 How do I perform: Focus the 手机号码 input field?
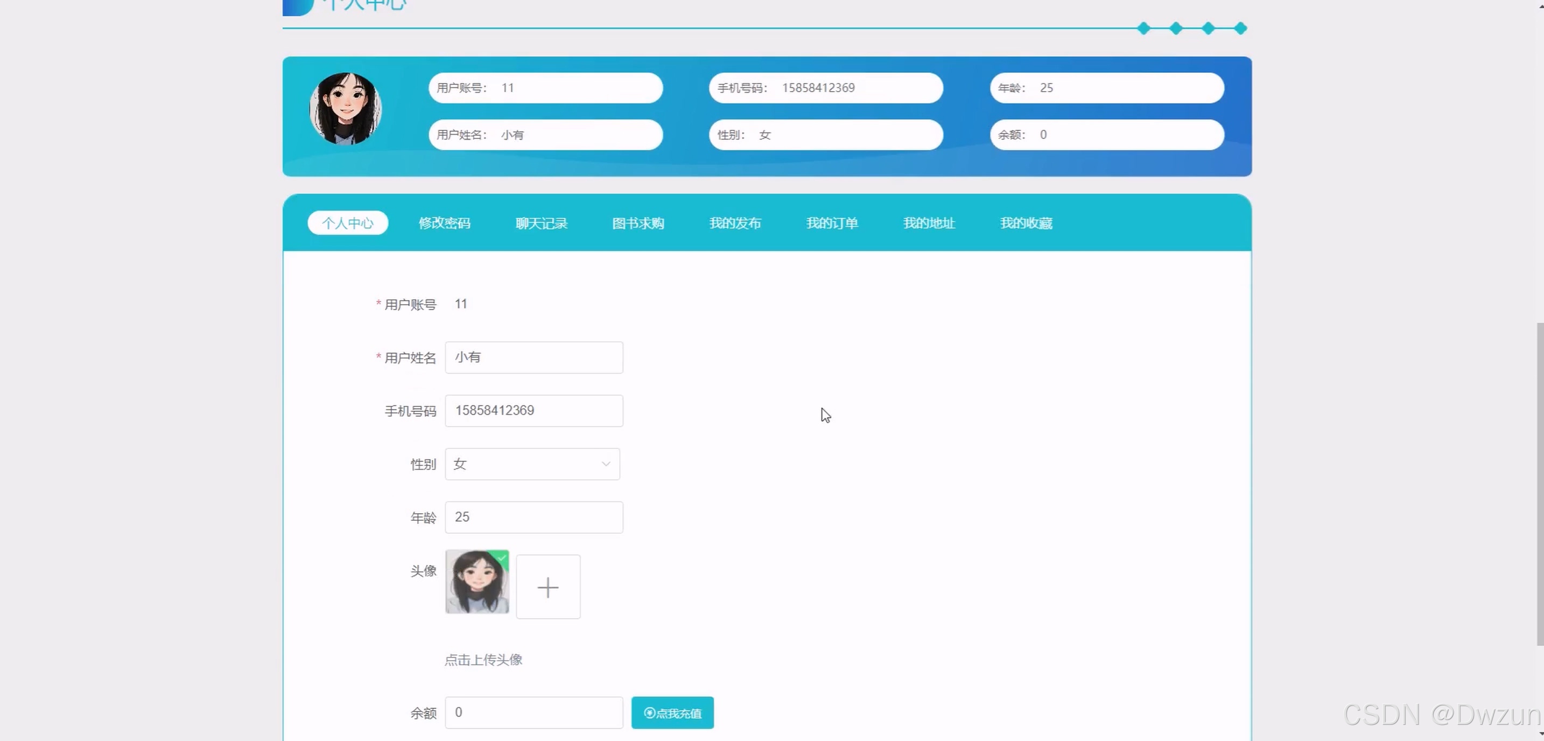click(x=534, y=411)
